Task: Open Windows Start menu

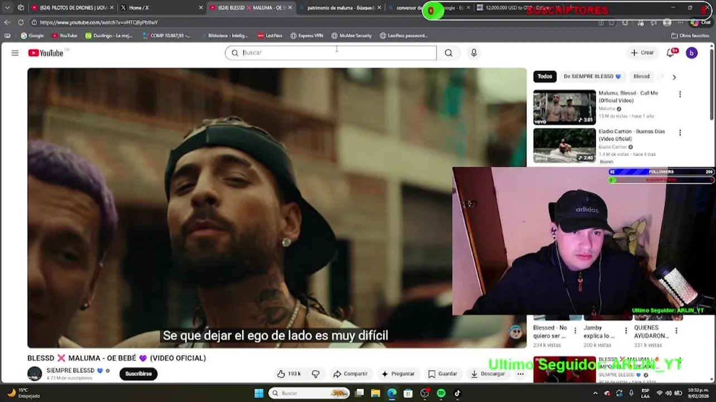Action: 259,393
